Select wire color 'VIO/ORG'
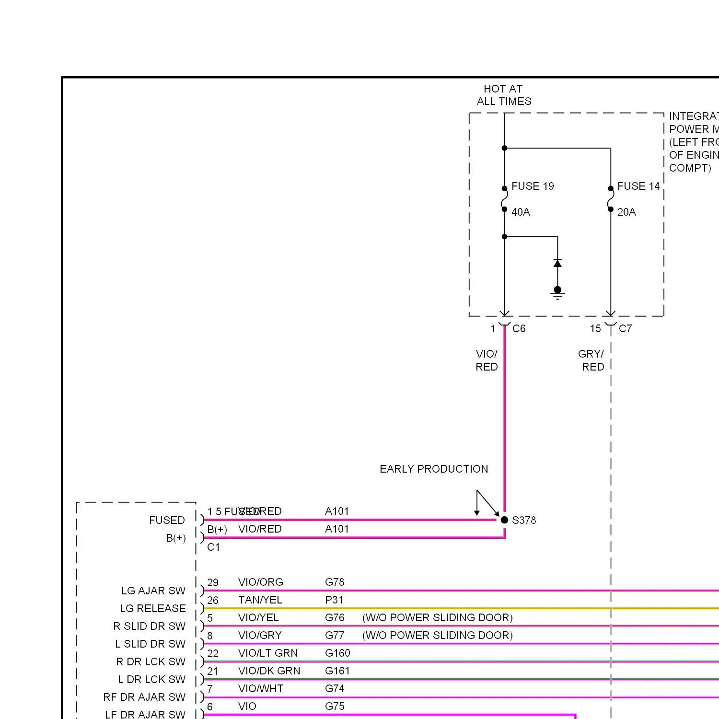Screen dimensions: 719x719 tap(261, 582)
